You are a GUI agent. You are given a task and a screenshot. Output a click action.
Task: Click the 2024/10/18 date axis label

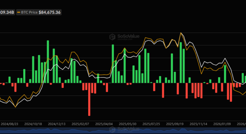click(x=33, y=124)
